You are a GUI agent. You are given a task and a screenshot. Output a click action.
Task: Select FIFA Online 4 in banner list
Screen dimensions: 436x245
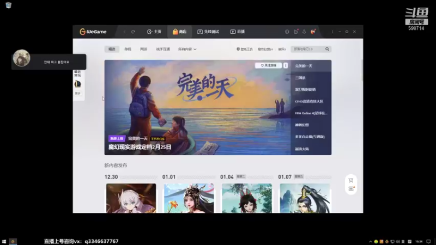[x=311, y=113]
